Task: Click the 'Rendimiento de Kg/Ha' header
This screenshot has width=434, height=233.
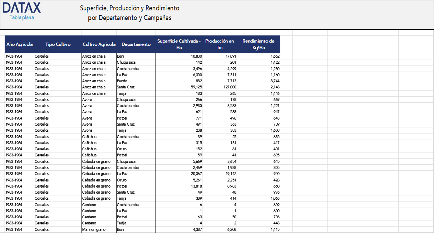Action: pos(259,44)
